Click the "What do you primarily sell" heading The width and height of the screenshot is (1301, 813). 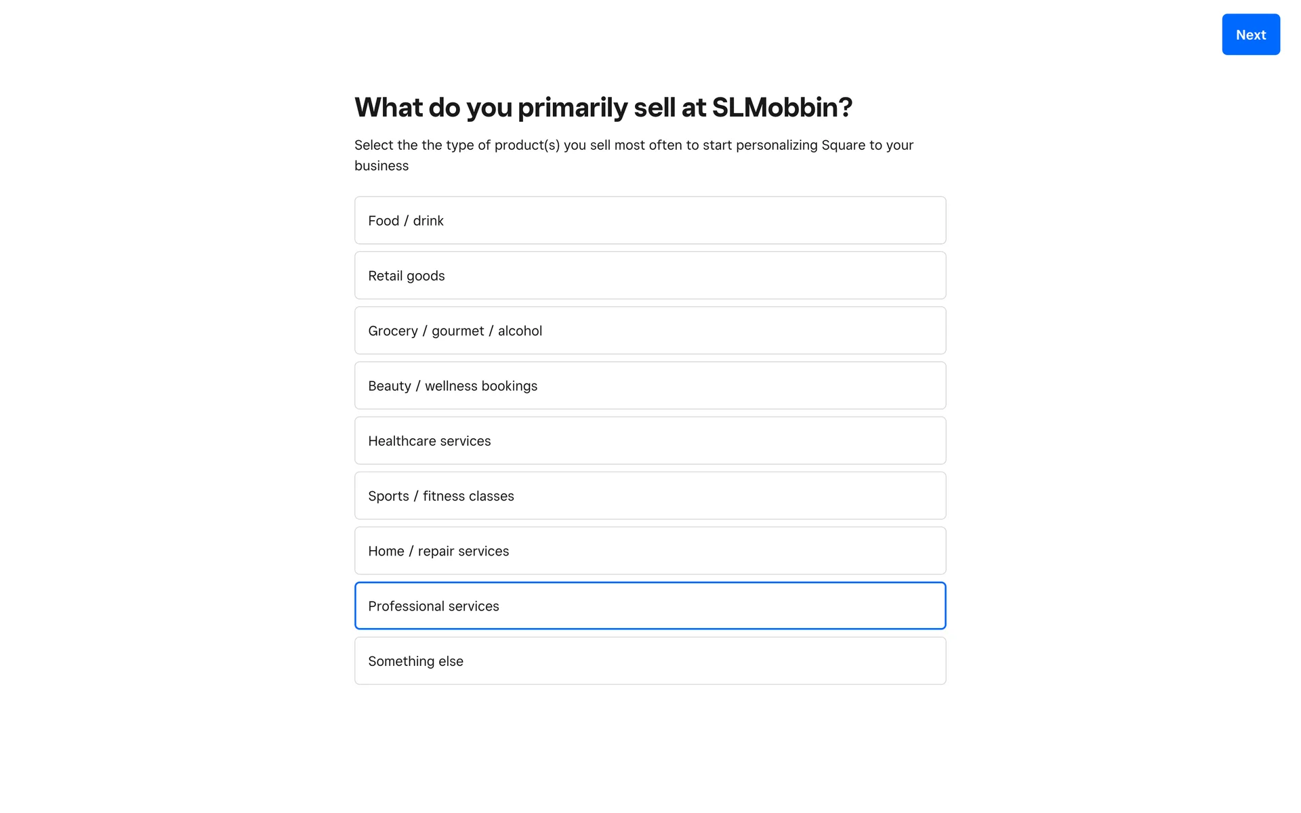click(603, 107)
